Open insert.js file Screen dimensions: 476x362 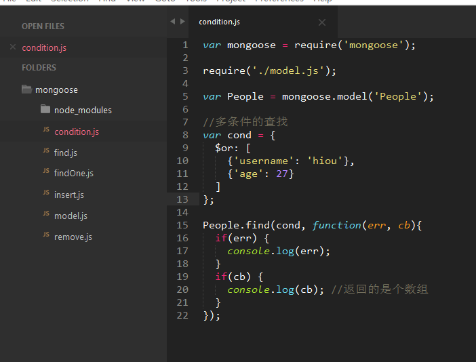(x=69, y=195)
